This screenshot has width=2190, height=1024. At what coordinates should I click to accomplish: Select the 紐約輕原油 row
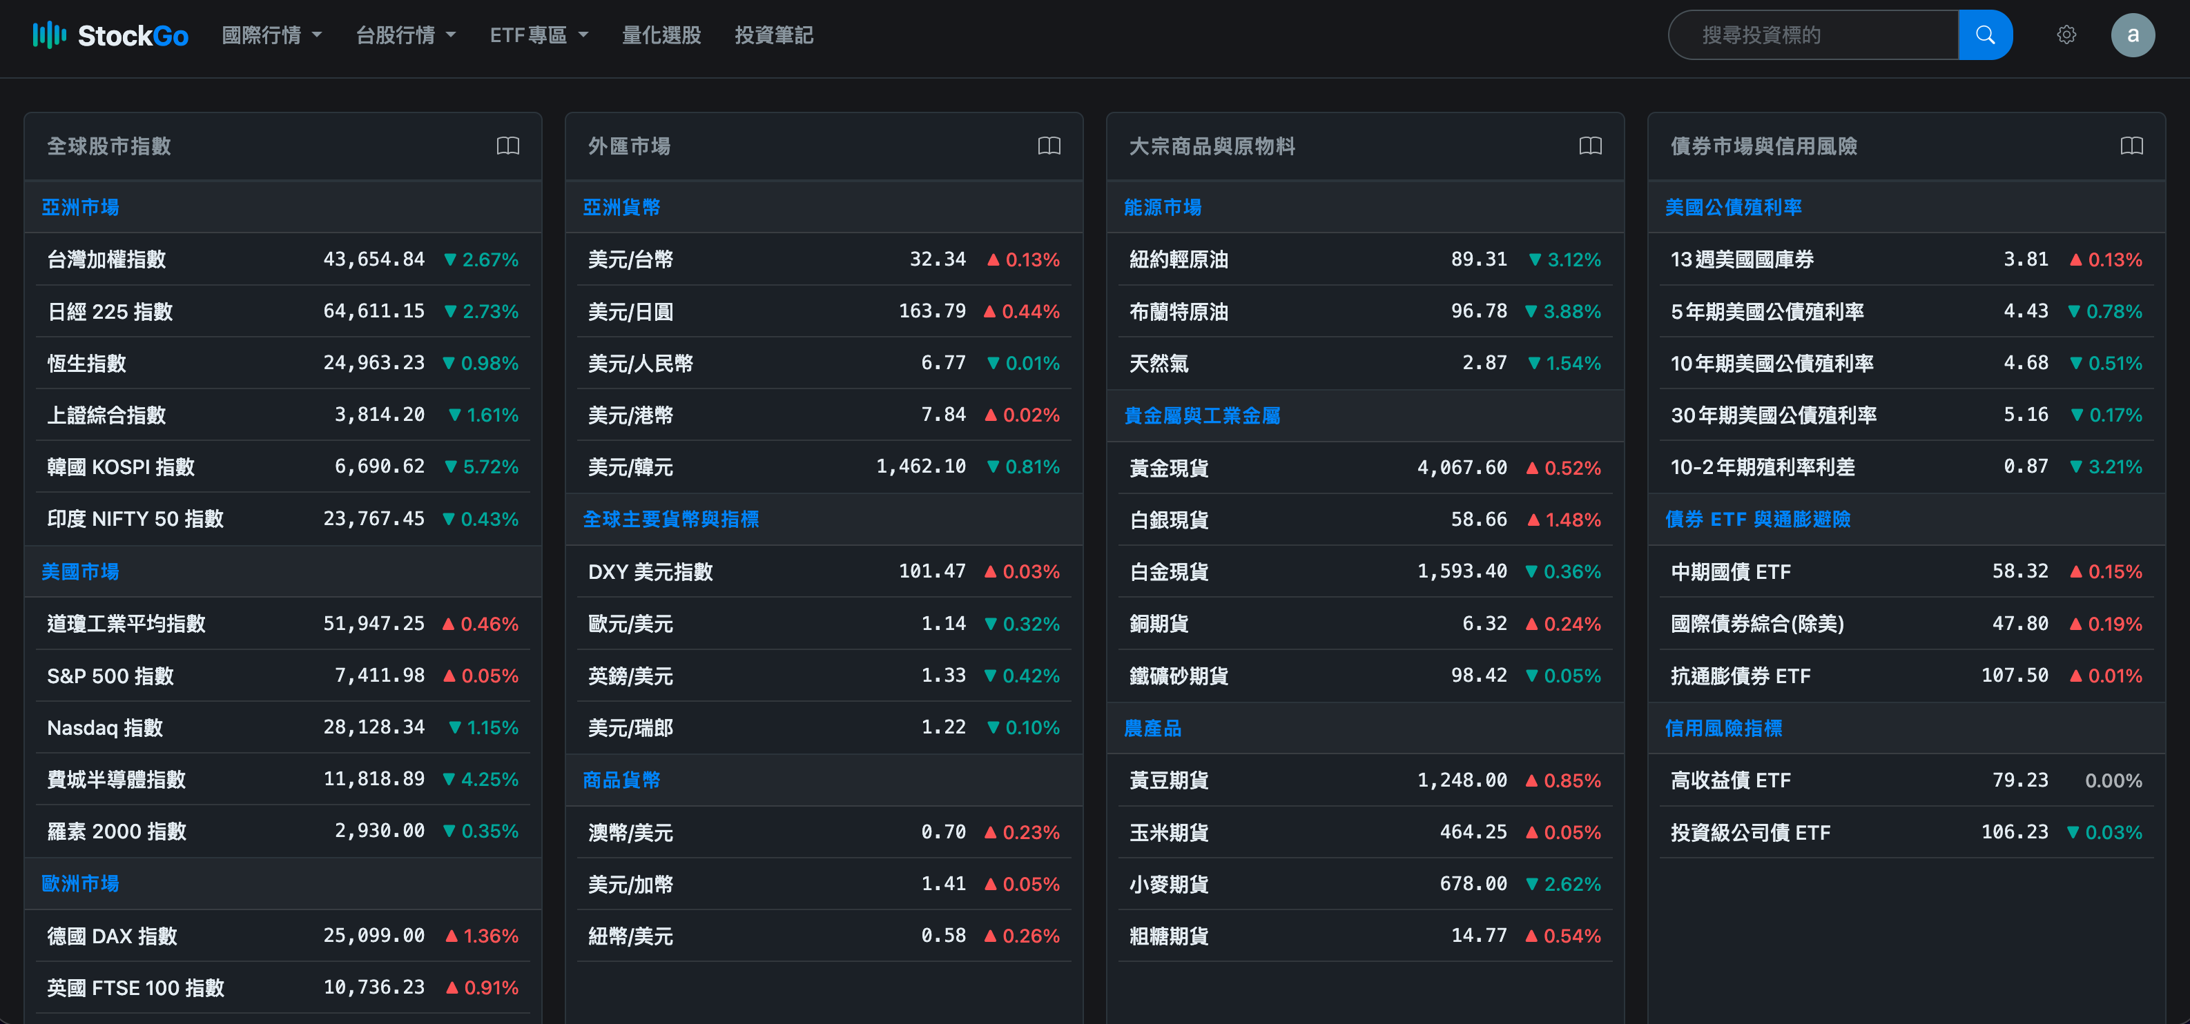point(1366,259)
